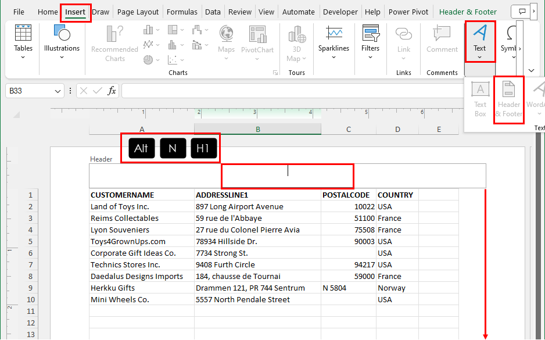Insert a scatter or bubble chart
This screenshot has width=545, height=340.
click(x=175, y=60)
